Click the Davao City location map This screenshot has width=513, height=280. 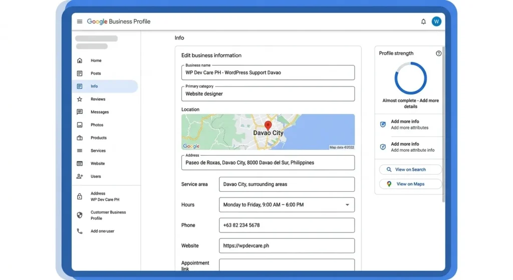(268, 132)
